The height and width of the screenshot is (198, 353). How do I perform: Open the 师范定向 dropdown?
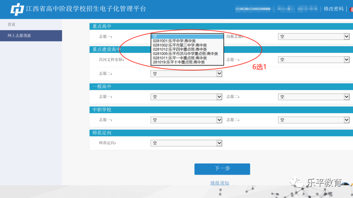(x=186, y=143)
